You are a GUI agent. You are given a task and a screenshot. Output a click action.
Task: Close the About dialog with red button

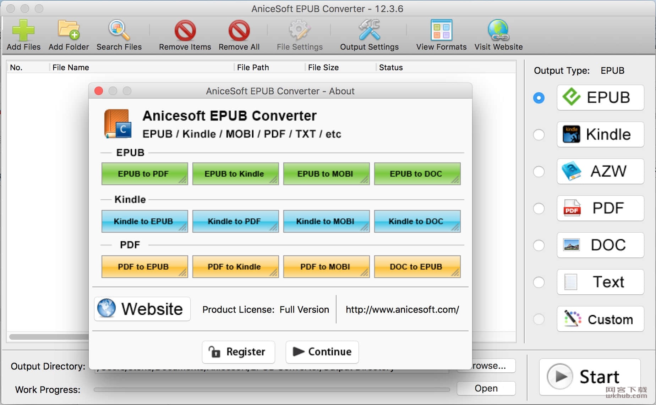pyautogui.click(x=99, y=91)
